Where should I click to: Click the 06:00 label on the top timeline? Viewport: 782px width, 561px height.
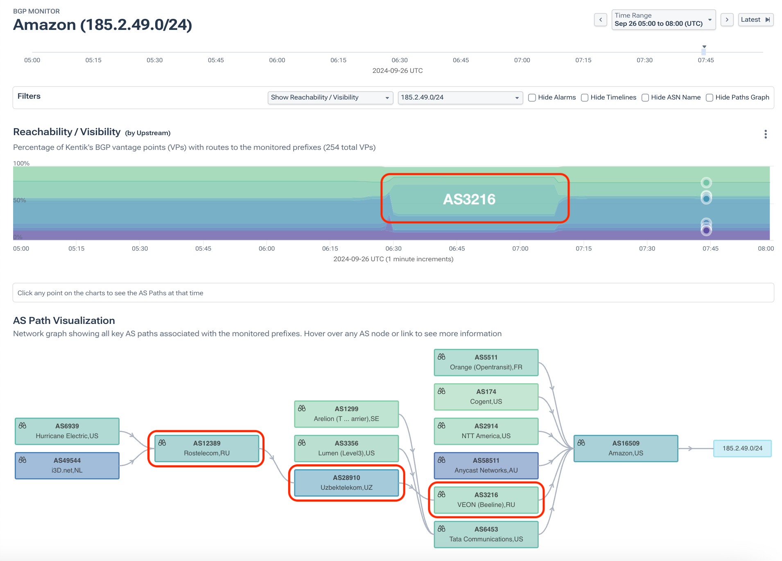(x=277, y=60)
